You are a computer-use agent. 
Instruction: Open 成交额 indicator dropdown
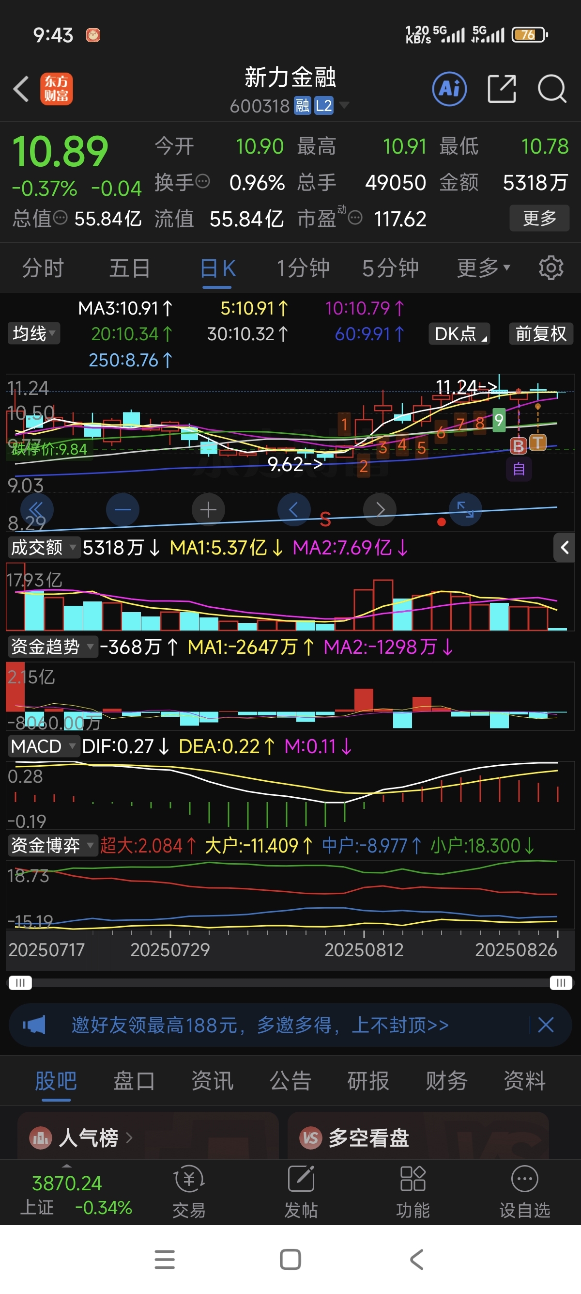click(x=44, y=547)
